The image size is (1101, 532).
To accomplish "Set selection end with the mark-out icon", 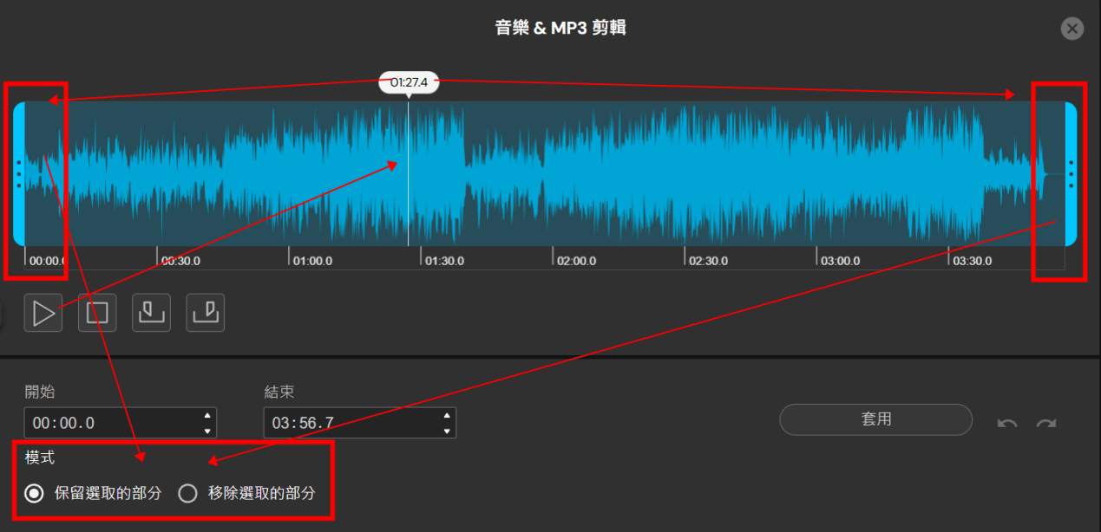I will [206, 313].
